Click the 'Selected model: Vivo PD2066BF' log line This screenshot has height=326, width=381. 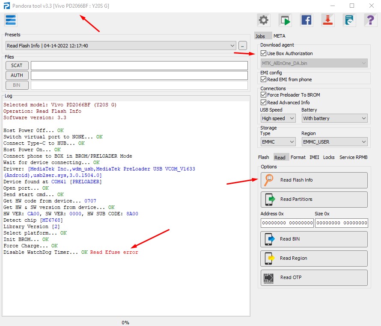point(60,105)
